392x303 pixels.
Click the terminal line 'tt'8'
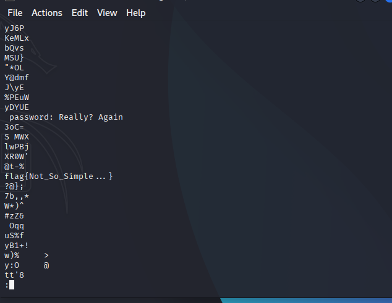coord(14,275)
